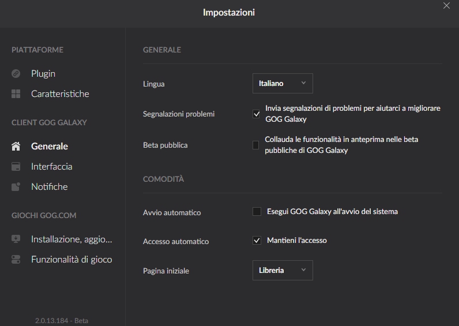The image size is (459, 326).
Task: Click the 'PIATTAFORME' sidebar heading
Action: tap(37, 50)
